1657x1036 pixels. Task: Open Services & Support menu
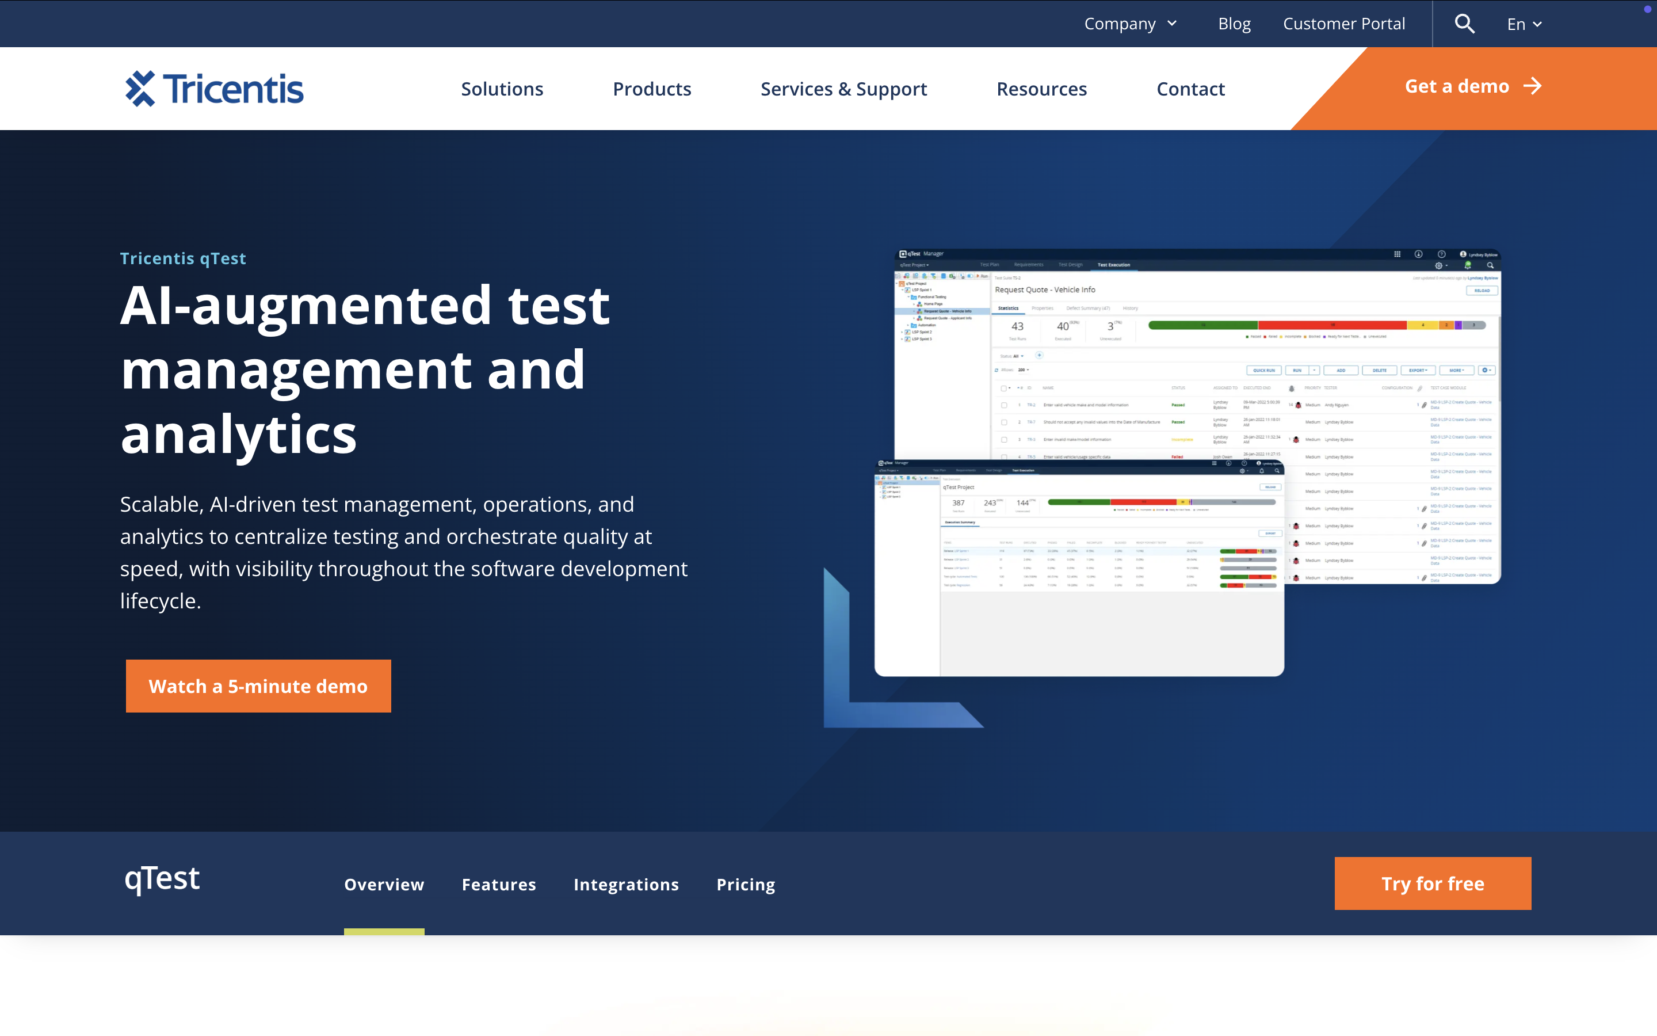843,89
